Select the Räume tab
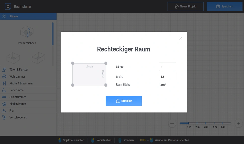Image resolution: width=244 pixels, height=144 pixels. click(x=28, y=16)
